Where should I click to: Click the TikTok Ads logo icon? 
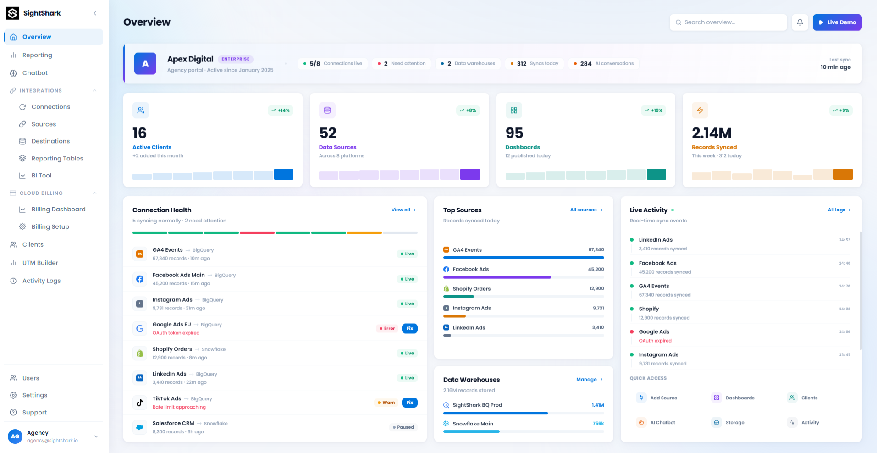point(140,403)
